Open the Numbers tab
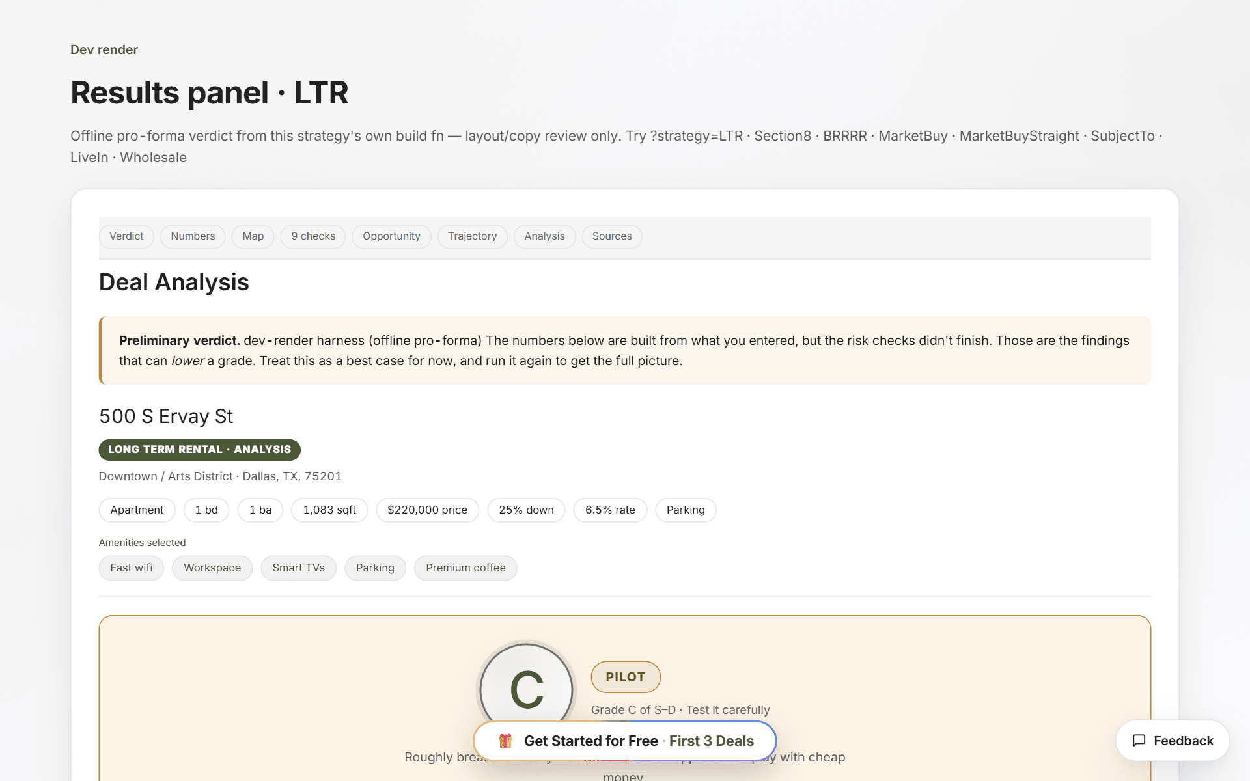The height and width of the screenshot is (781, 1250). [x=193, y=236]
